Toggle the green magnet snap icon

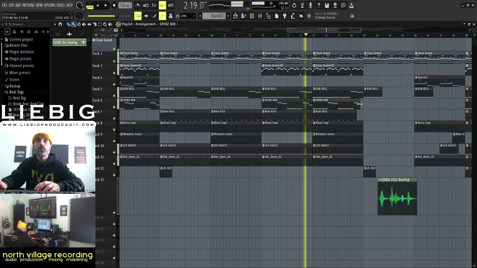[60, 24]
